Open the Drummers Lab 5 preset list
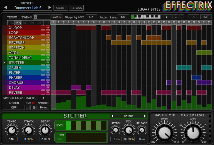This screenshot has height=145, width=214. [x=28, y=8]
